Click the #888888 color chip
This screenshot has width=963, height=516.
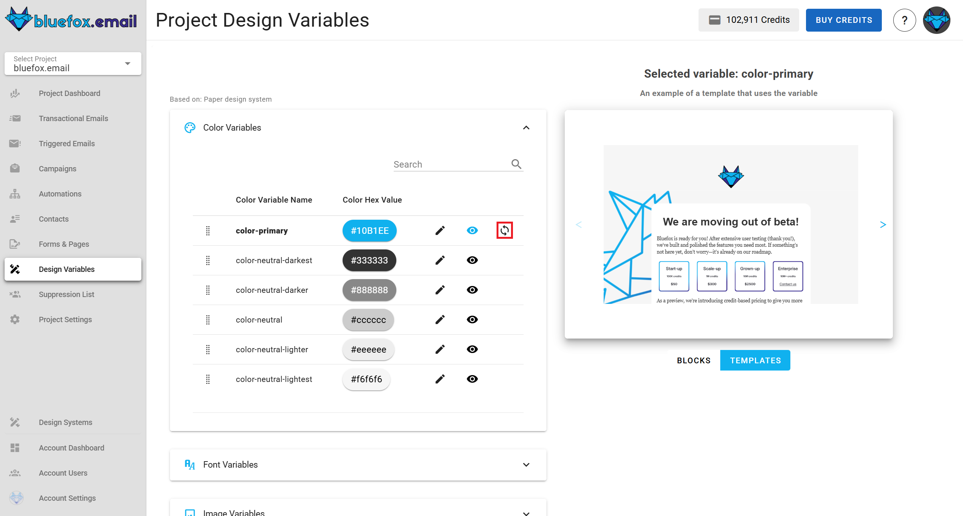pos(369,290)
